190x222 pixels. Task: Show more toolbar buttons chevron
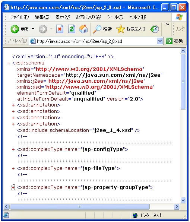168,24
